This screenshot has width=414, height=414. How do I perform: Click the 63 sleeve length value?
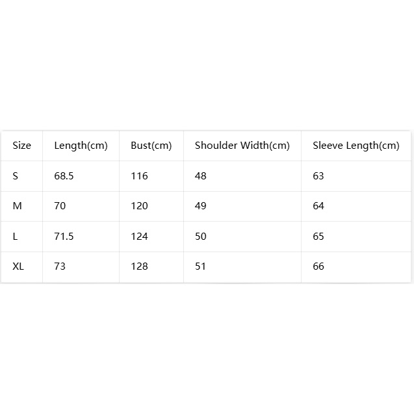[318, 176]
